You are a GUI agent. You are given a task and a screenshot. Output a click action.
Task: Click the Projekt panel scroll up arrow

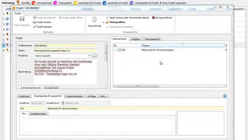click(x=106, y=43)
